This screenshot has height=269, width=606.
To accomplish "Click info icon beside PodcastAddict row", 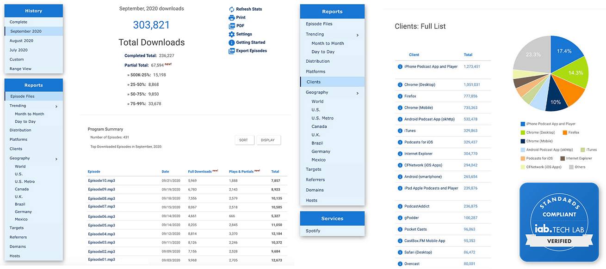I will click(400, 206).
